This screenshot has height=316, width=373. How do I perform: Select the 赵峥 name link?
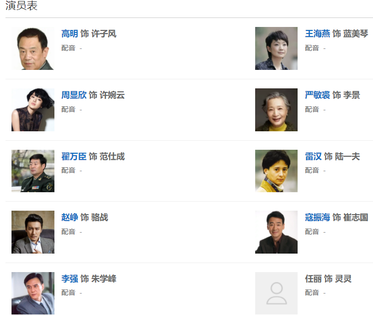(x=69, y=217)
